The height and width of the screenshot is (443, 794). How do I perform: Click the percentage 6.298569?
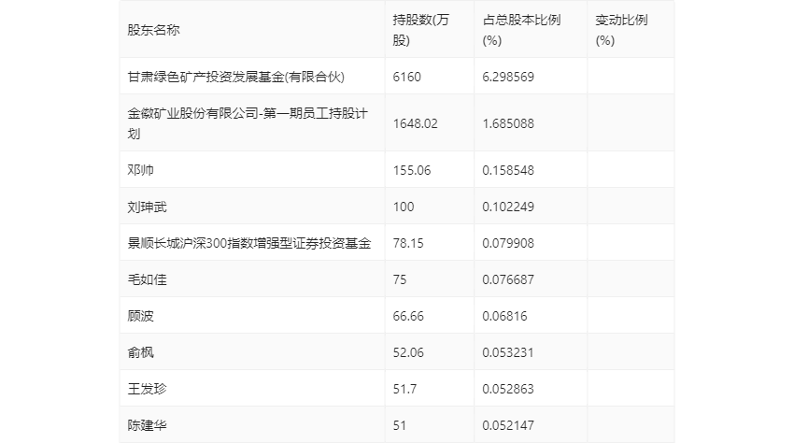(x=508, y=77)
